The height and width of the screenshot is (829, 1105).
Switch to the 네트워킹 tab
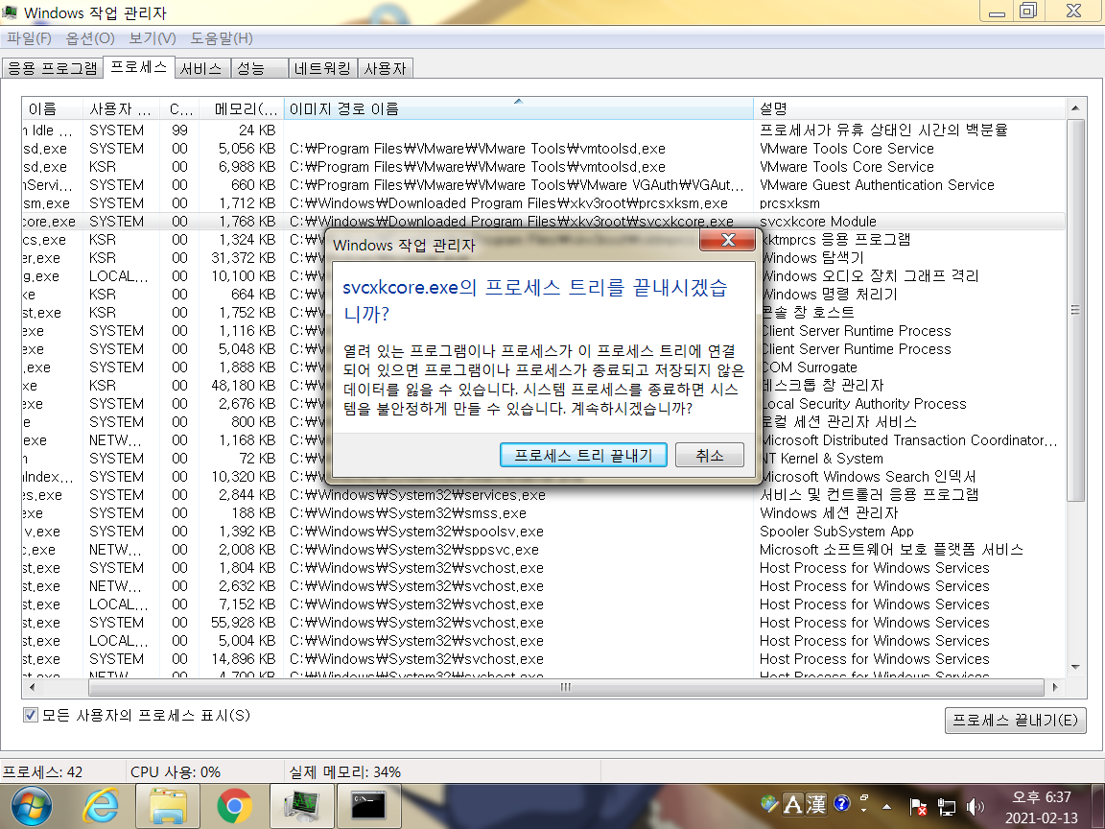pyautogui.click(x=322, y=68)
